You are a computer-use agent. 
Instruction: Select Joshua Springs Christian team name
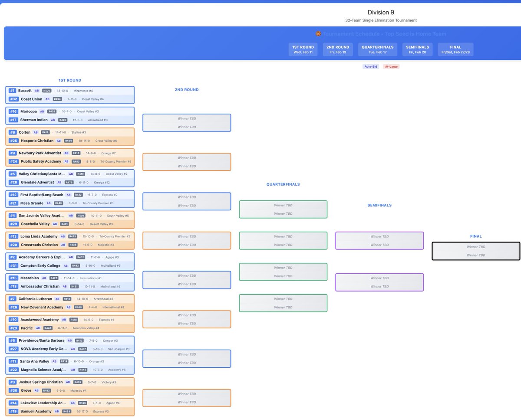(x=40, y=382)
